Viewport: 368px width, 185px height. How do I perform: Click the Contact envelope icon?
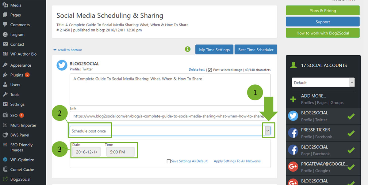(5, 44)
